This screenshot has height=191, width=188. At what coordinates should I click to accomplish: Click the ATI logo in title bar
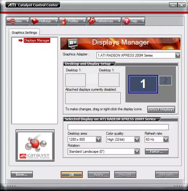12,5
